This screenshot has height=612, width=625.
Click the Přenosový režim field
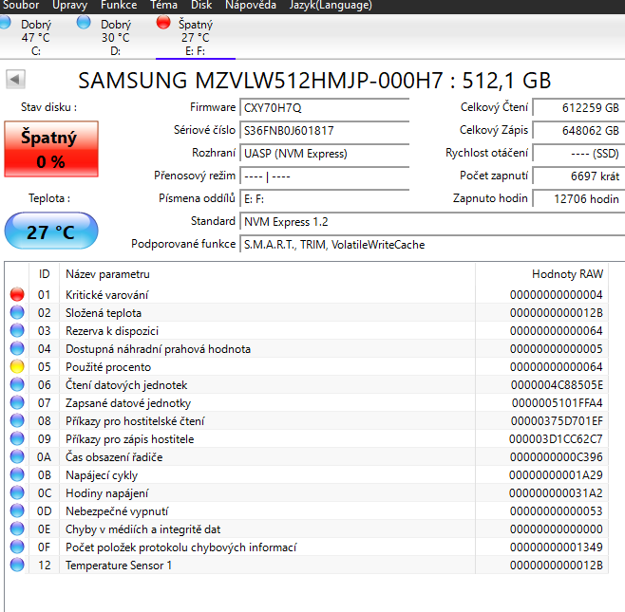click(325, 176)
